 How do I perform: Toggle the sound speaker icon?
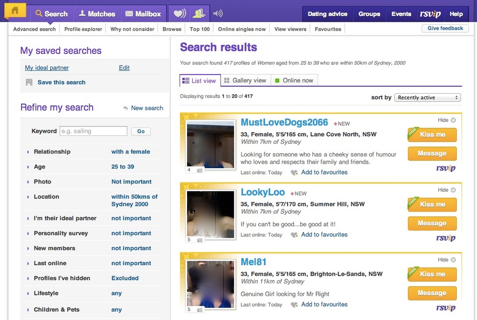[x=217, y=14]
